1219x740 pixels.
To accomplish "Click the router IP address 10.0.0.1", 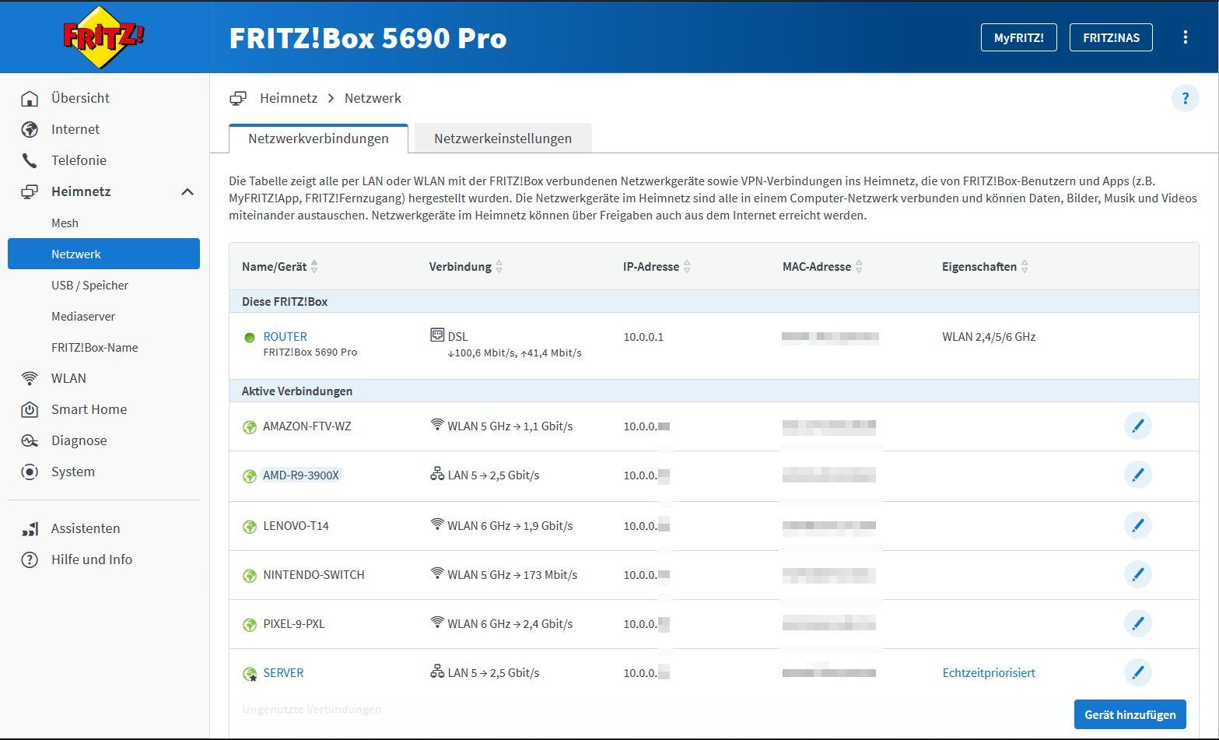I will click(x=643, y=337).
